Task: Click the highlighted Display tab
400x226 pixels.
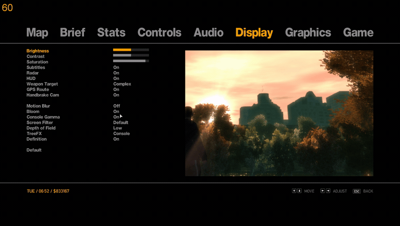Action: [x=254, y=32]
